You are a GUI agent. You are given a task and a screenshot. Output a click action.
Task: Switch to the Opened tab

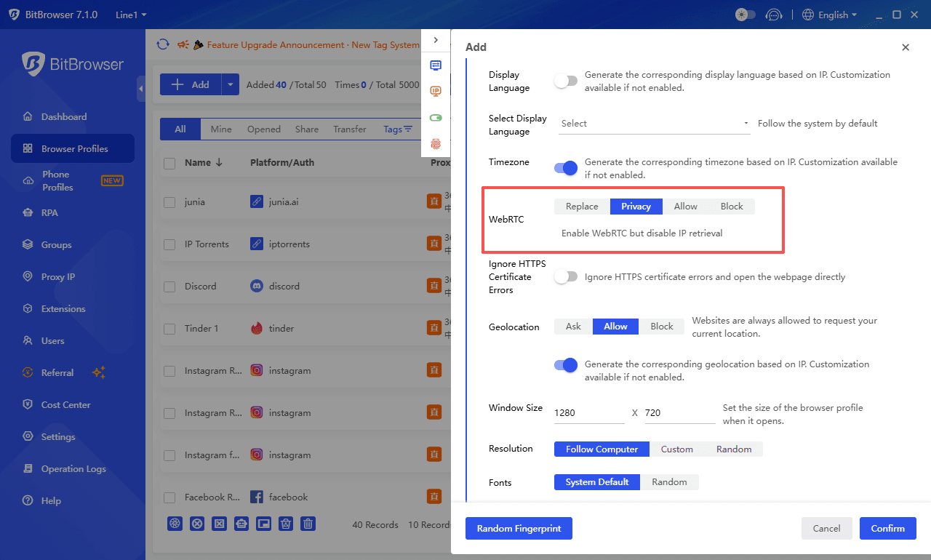[263, 129]
